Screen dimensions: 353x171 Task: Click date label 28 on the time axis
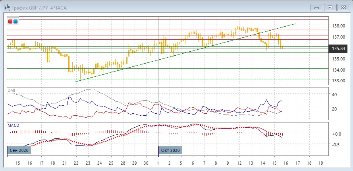pos(123,163)
